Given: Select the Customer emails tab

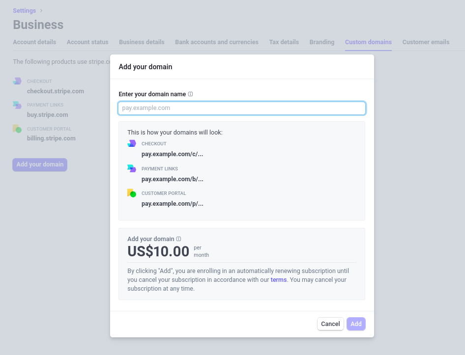Looking at the screenshot, I should pos(426,42).
